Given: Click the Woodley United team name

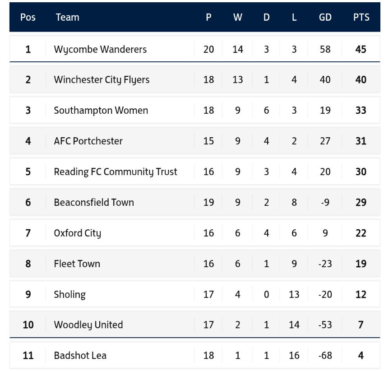Looking at the screenshot, I should [88, 325].
